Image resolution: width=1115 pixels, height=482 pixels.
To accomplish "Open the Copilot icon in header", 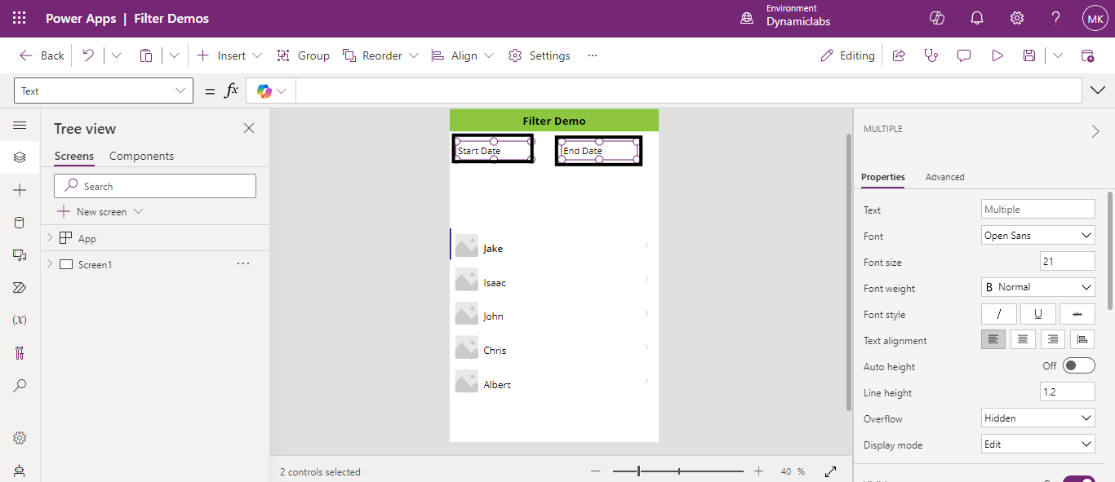I will coord(937,18).
